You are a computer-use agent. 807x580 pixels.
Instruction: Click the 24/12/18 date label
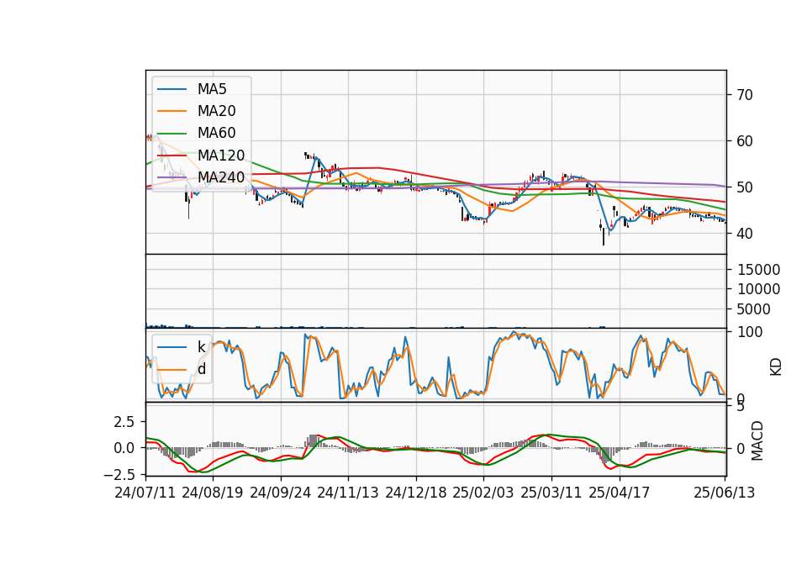[416, 493]
